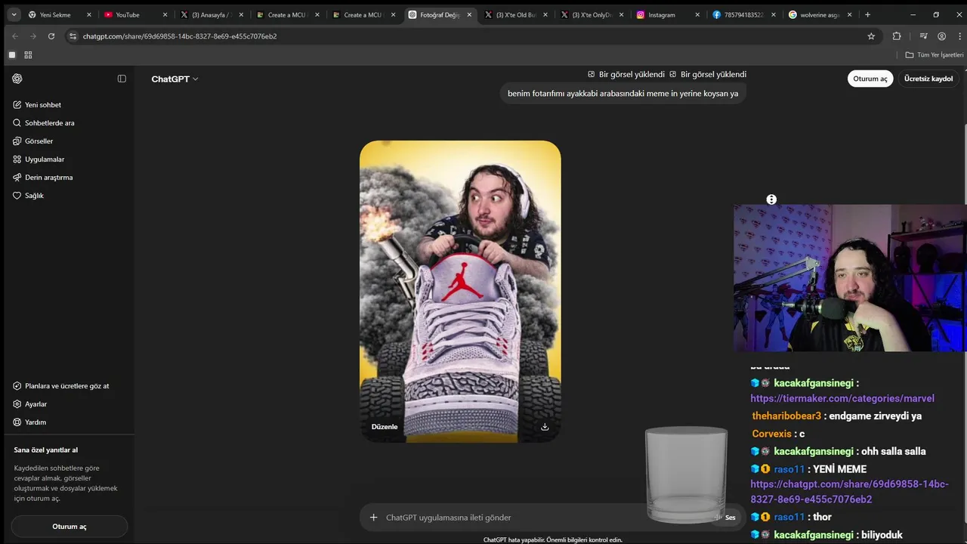Open the browser profile icon
This screenshot has width=967, height=544.
tap(941, 36)
